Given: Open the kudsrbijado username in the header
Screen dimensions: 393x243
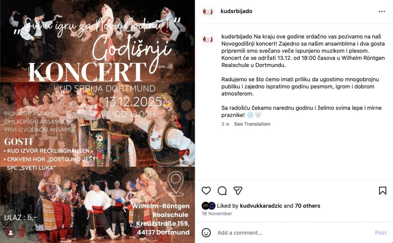Looking at the screenshot, I should [236, 11].
